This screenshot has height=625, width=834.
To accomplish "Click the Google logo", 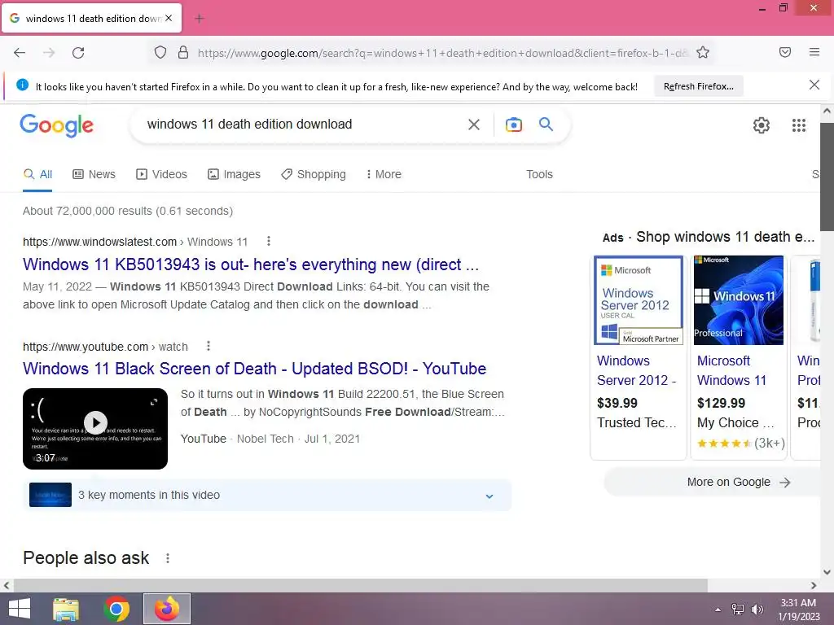I will (x=56, y=125).
